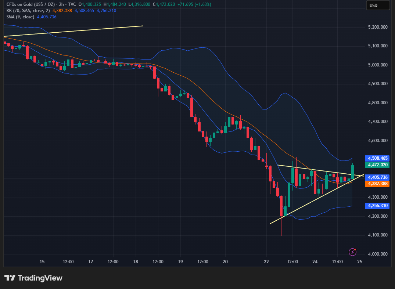Click the 5,200.000 price axis label

point(378,27)
